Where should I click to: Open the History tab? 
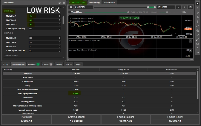tap(59, 64)
